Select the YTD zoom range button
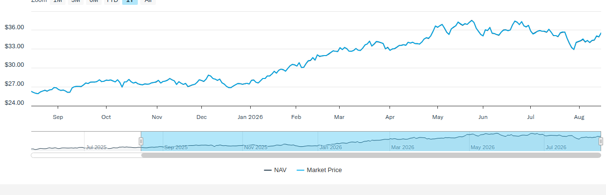Viewport: 606px width, 195px height. [112, 1]
